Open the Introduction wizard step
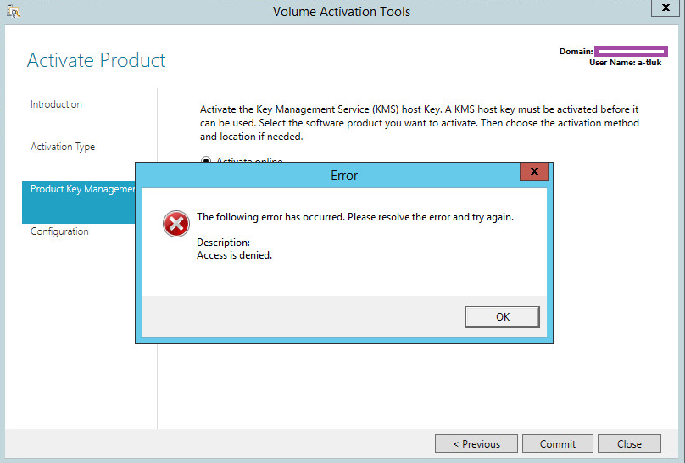Image resolution: width=685 pixels, height=463 pixels. pos(56,104)
